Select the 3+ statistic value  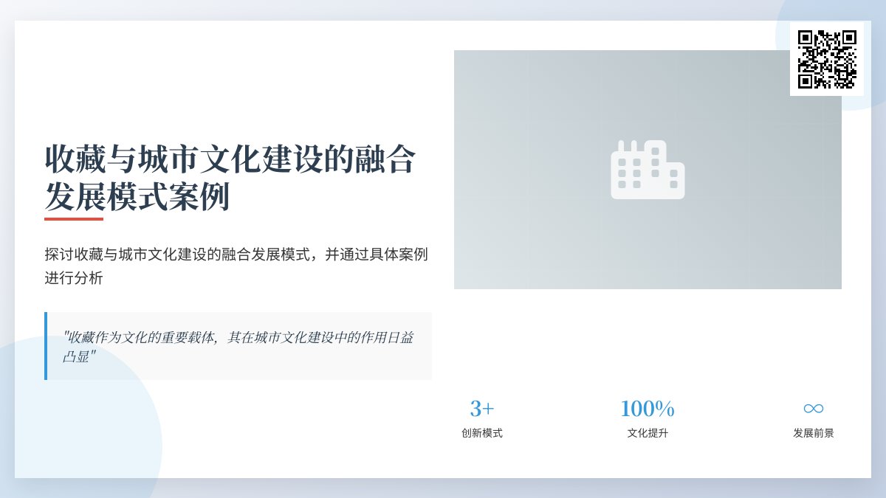481,407
